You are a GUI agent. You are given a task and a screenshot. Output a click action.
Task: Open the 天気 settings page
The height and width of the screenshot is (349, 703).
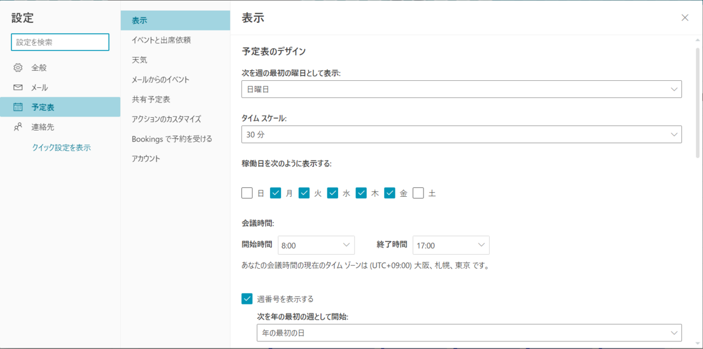pyautogui.click(x=175, y=60)
